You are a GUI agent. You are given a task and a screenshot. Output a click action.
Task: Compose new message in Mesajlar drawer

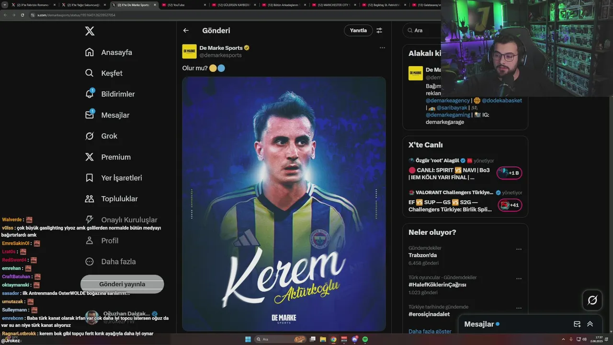point(577,324)
